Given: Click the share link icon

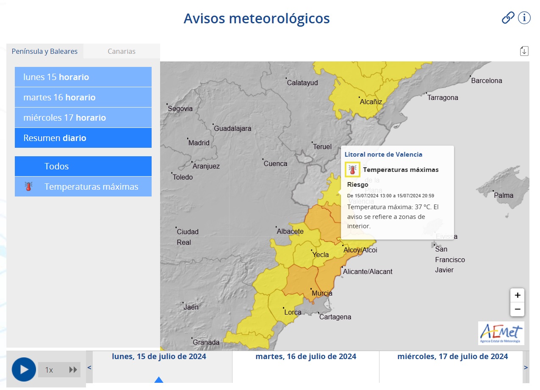Looking at the screenshot, I should [x=507, y=18].
